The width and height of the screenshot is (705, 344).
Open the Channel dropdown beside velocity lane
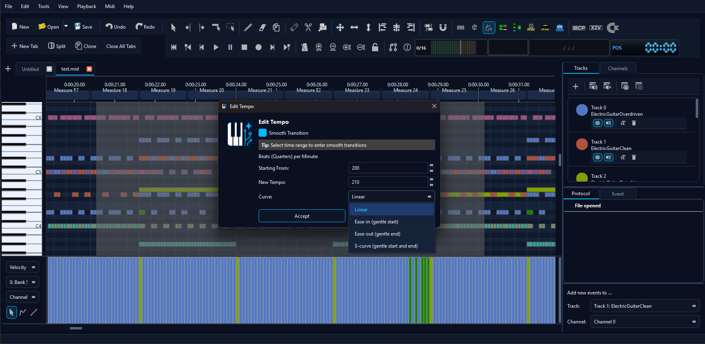coord(23,297)
